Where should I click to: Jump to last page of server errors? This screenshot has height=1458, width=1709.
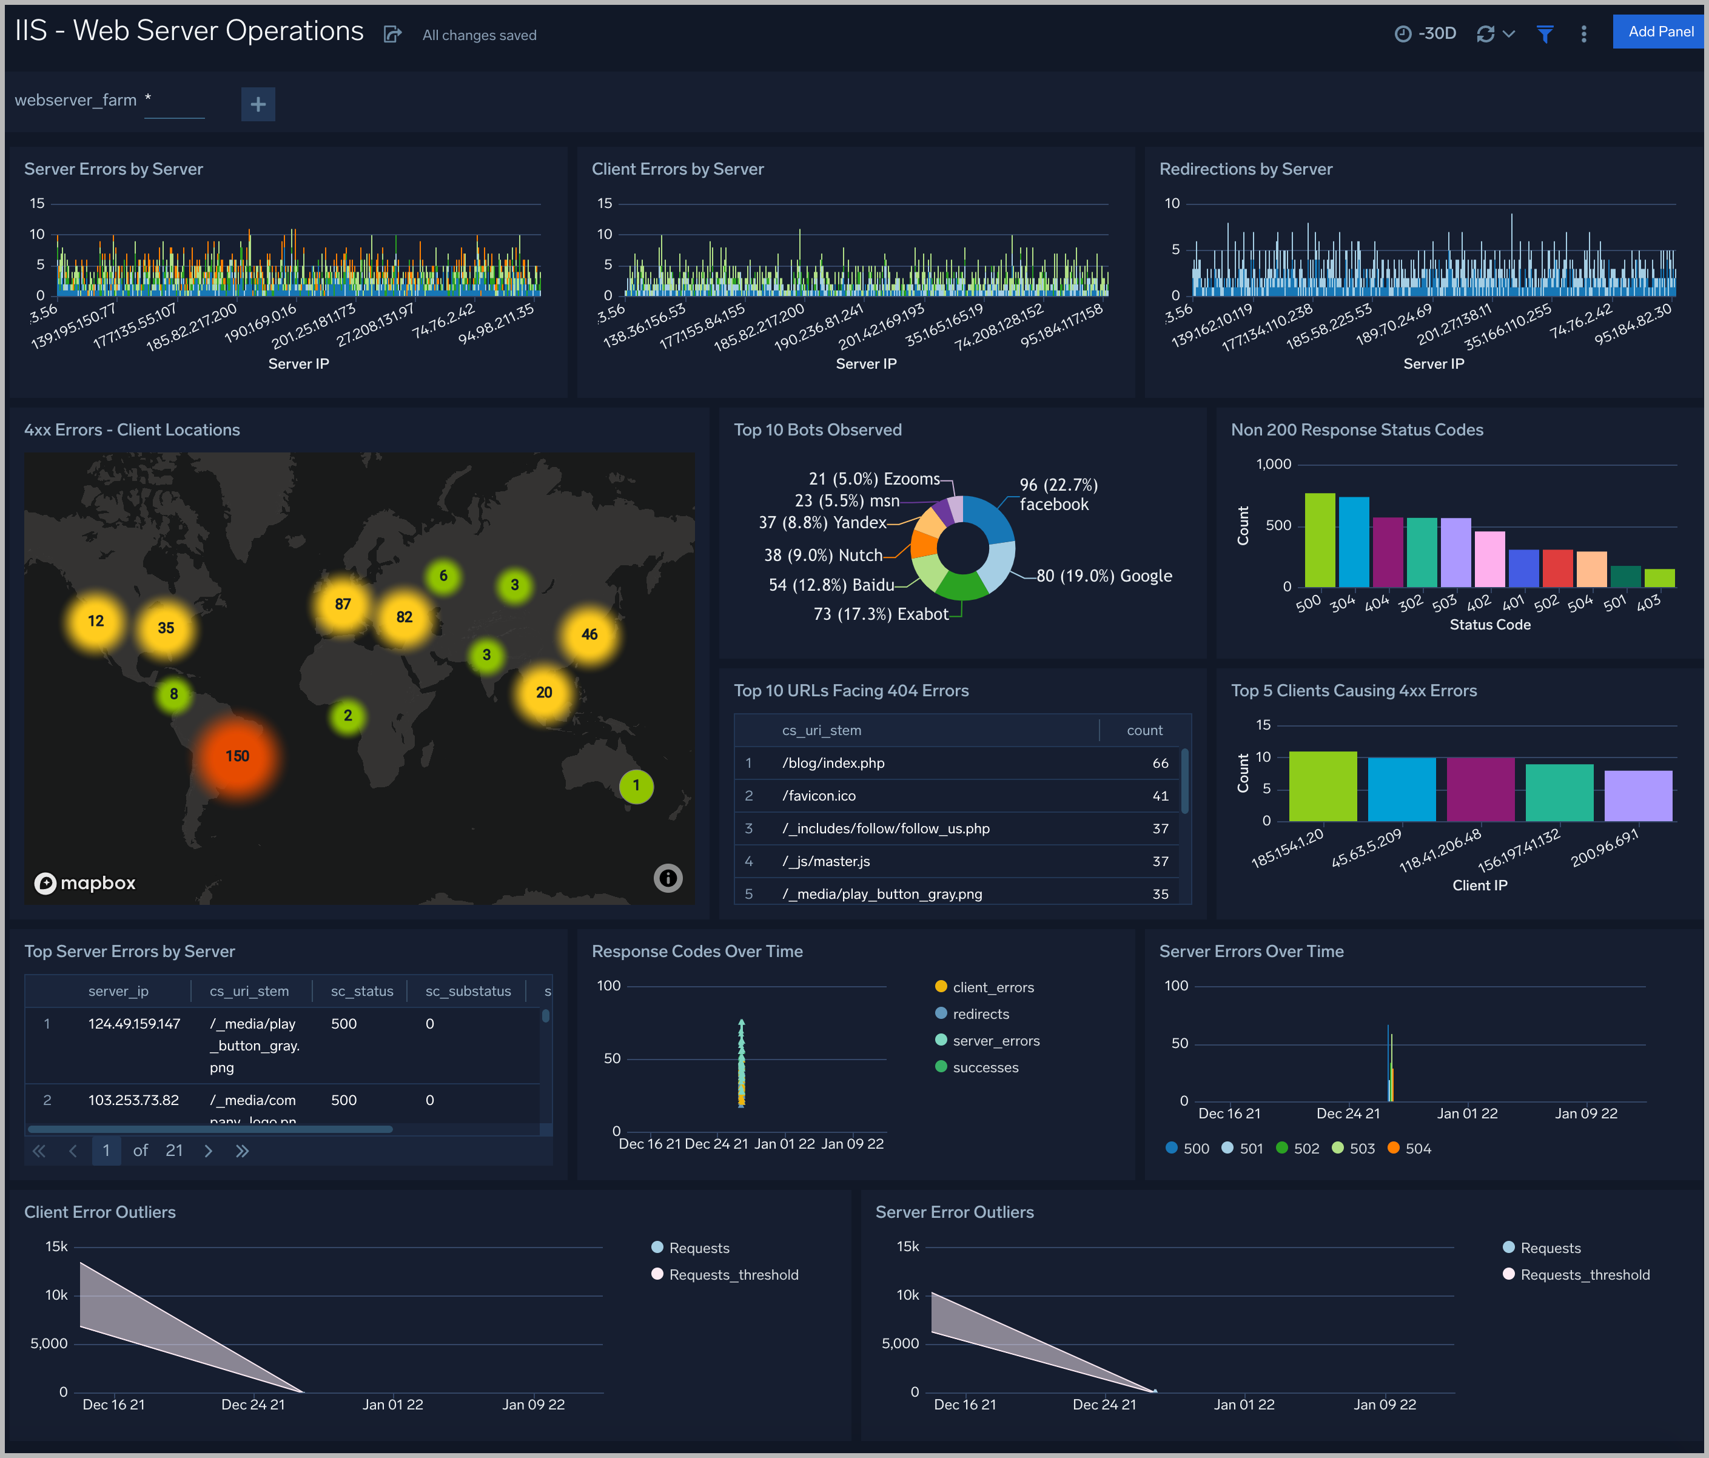coord(241,1151)
